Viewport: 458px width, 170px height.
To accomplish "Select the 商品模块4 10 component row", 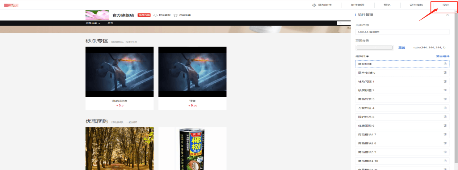I will [x=402, y=161].
